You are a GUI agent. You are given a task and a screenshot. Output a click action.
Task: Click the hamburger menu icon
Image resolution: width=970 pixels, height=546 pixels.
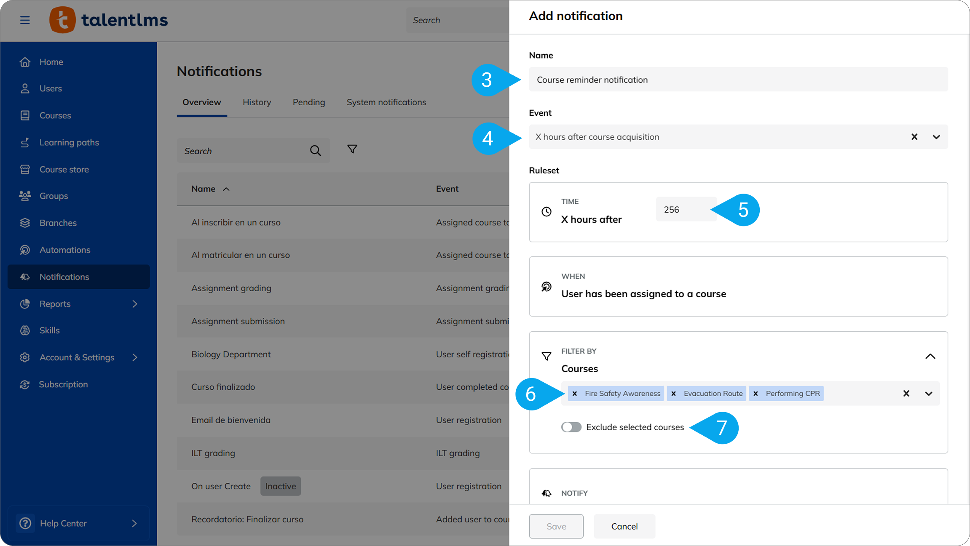pos(25,20)
